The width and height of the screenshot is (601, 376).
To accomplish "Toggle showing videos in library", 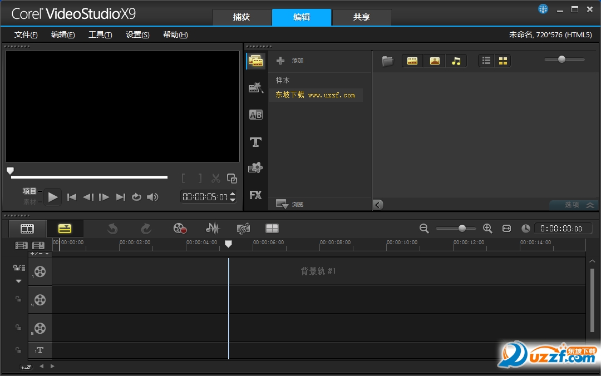I will tap(412, 61).
